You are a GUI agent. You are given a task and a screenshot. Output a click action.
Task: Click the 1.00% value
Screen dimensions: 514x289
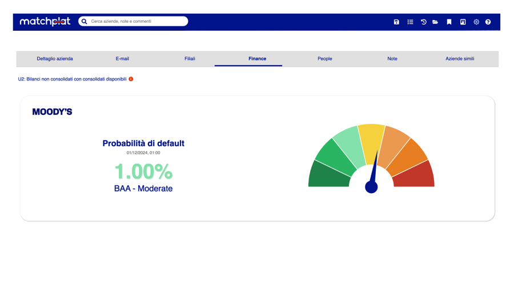click(143, 171)
